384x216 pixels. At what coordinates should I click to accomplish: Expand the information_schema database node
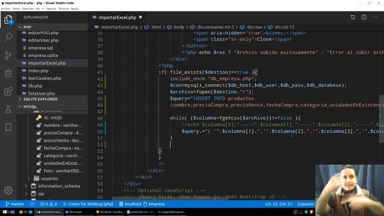click(26, 186)
